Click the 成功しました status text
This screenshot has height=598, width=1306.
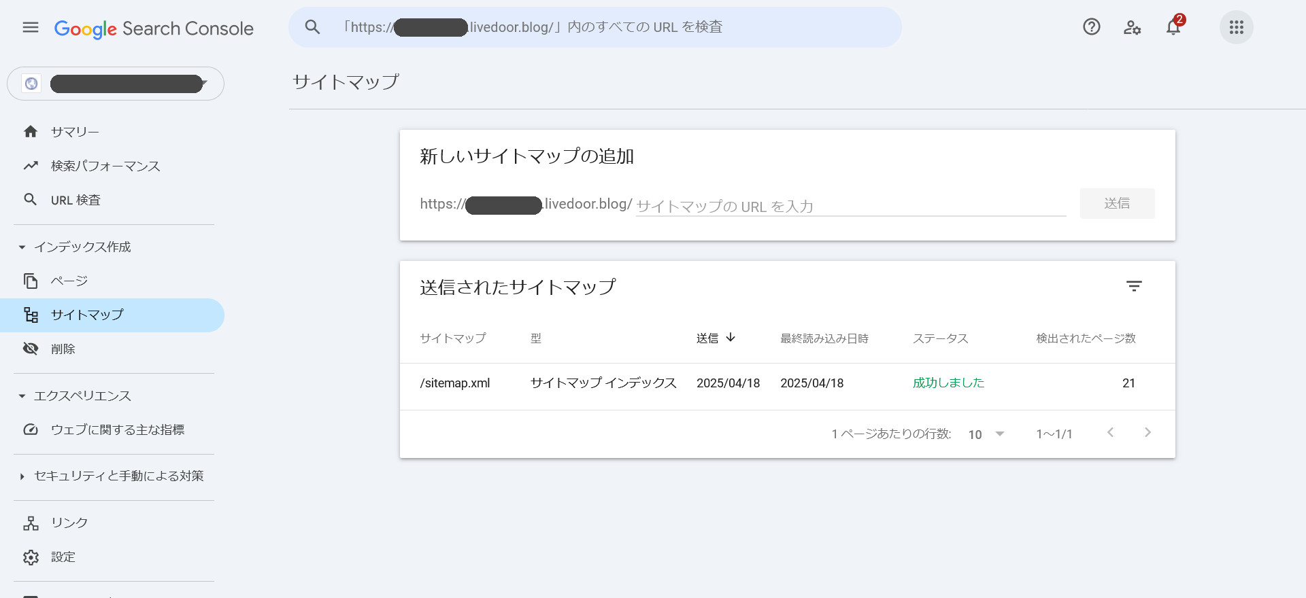click(948, 383)
